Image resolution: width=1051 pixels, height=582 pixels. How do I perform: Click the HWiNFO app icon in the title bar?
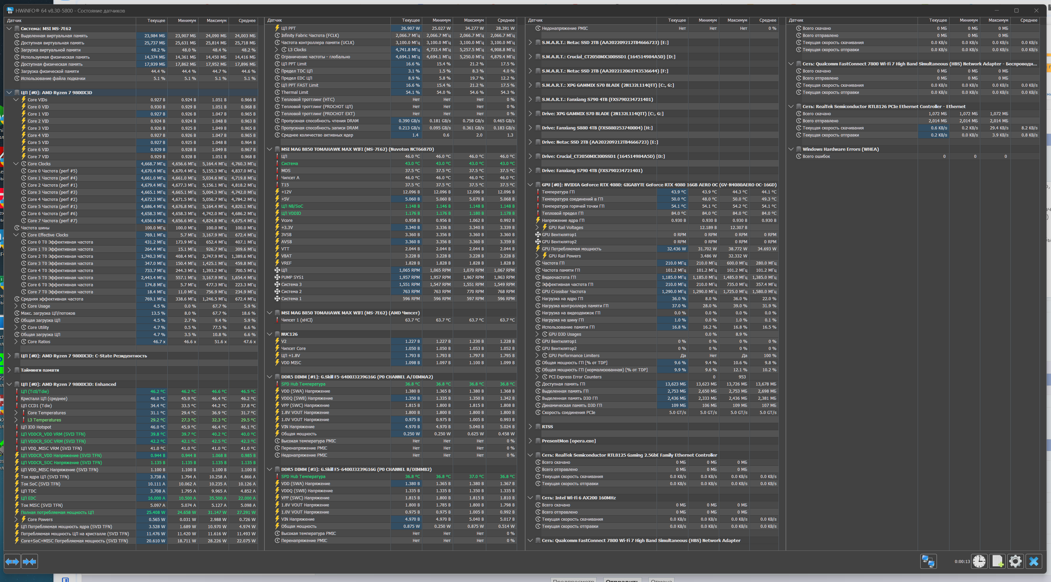10,11
